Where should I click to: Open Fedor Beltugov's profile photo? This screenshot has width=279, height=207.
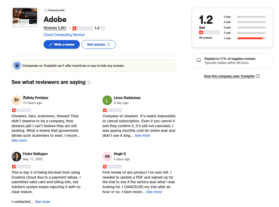[x=16, y=156]
